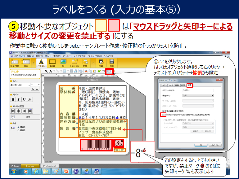
Task: Toggle Underline style button
Action: pyautogui.click(x=24, y=99)
